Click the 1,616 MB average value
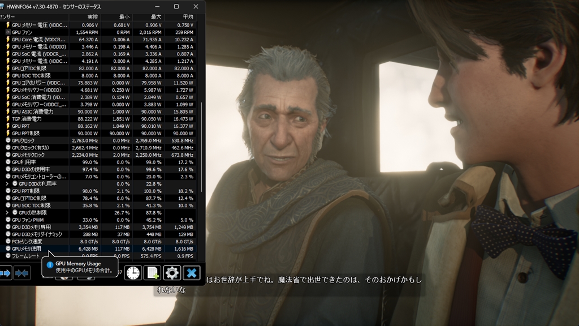 (x=184, y=249)
